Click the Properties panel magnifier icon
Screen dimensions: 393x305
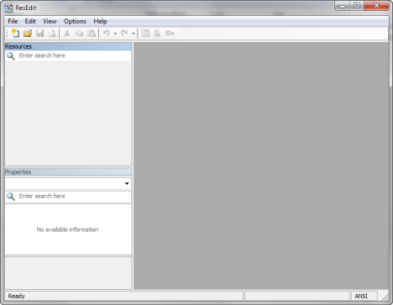click(11, 197)
